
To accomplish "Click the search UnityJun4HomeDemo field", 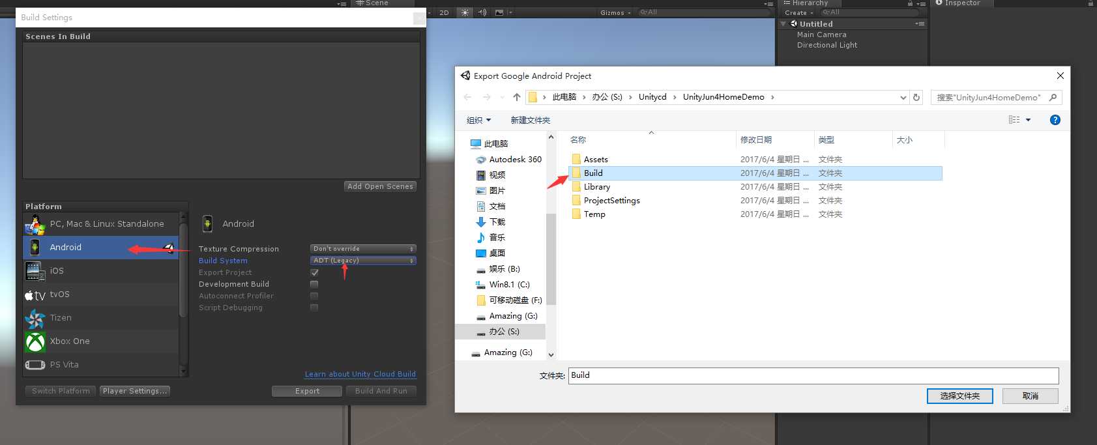I will [x=996, y=98].
